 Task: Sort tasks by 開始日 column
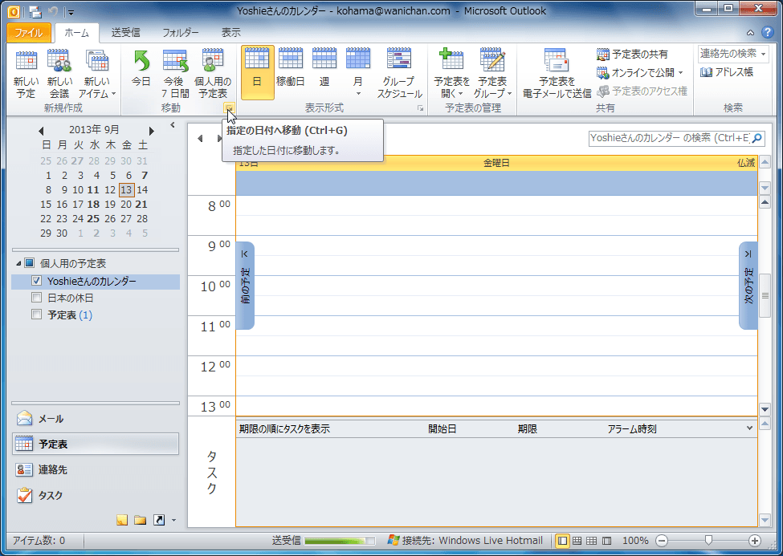[442, 428]
